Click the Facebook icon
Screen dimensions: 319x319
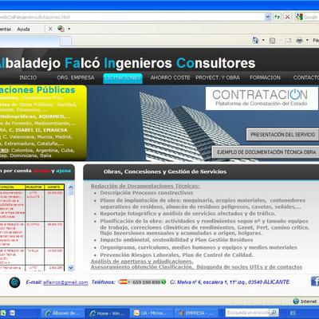[x=315, y=282]
